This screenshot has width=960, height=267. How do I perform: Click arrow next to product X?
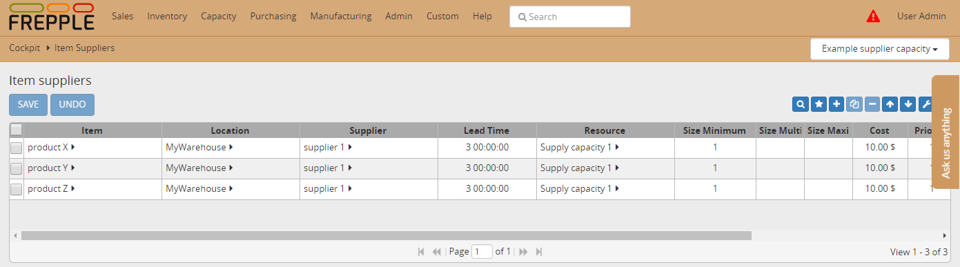pyautogui.click(x=73, y=147)
